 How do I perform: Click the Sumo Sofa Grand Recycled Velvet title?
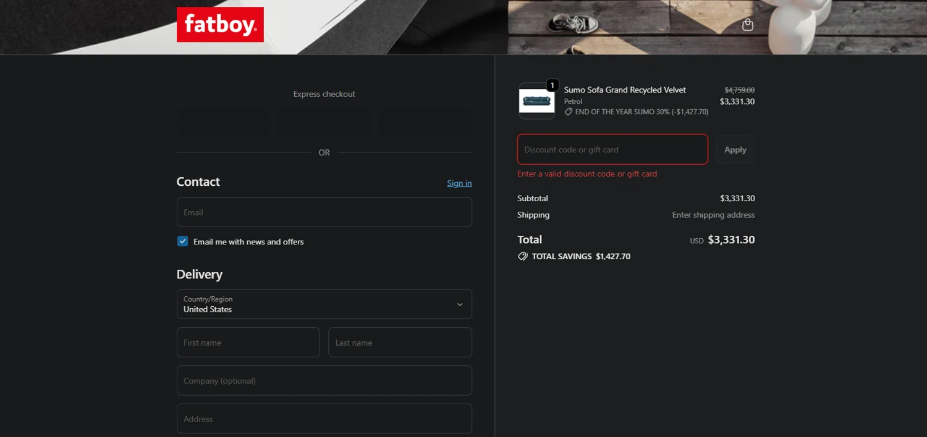click(625, 90)
